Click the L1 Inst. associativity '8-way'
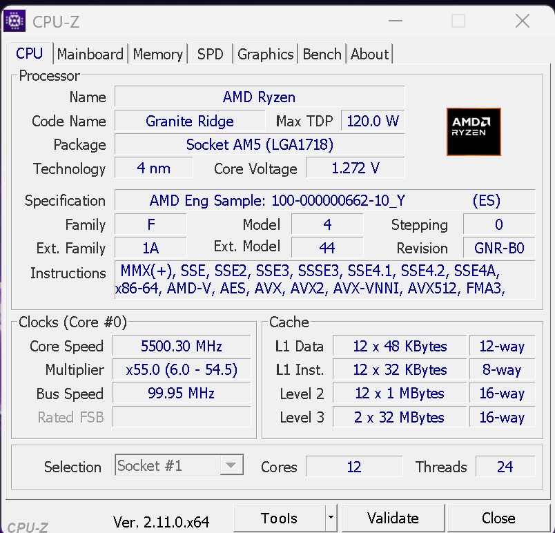The image size is (555, 533). coord(502,369)
